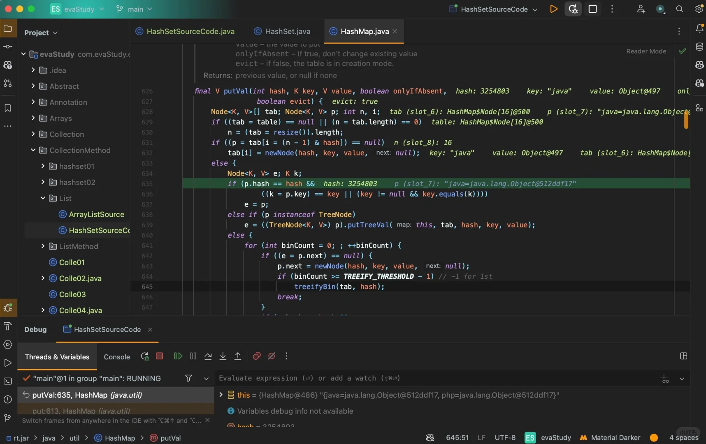
Task: Toggle the Project tool window
Action: pos(8,28)
